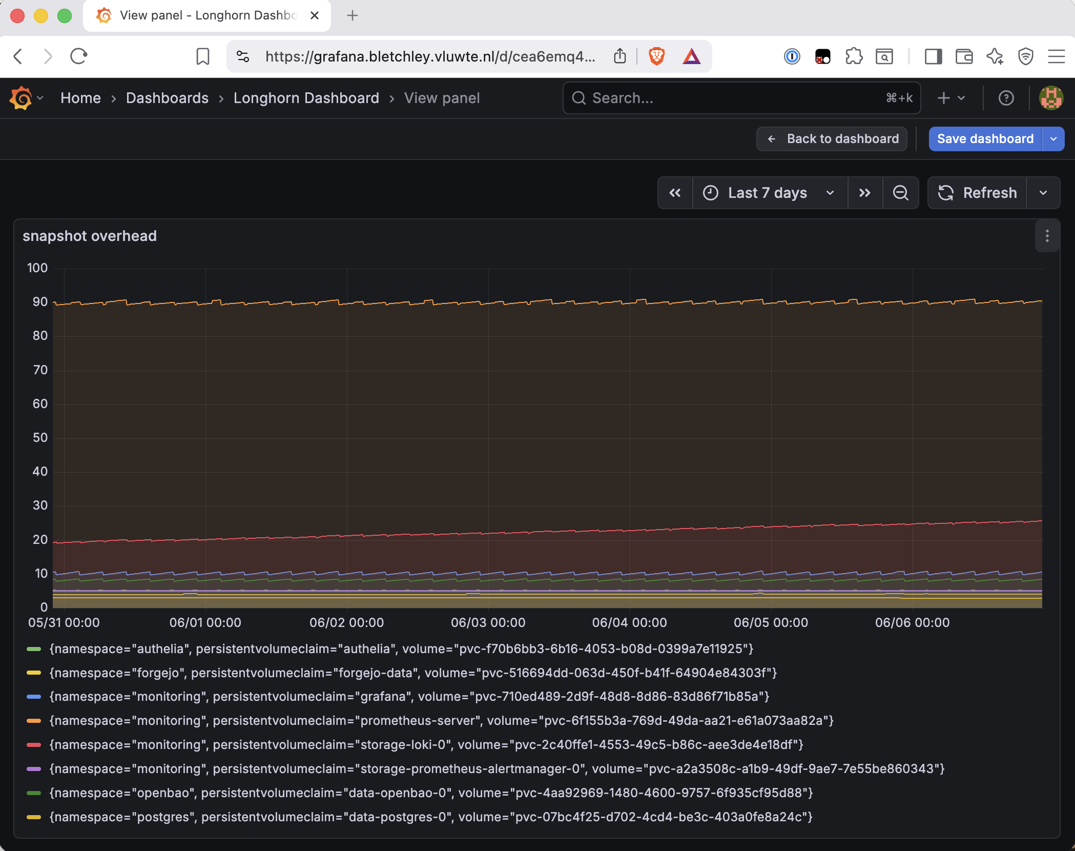Image resolution: width=1075 pixels, height=851 pixels.
Task: Open the extensions puzzle icon
Action: tap(854, 56)
